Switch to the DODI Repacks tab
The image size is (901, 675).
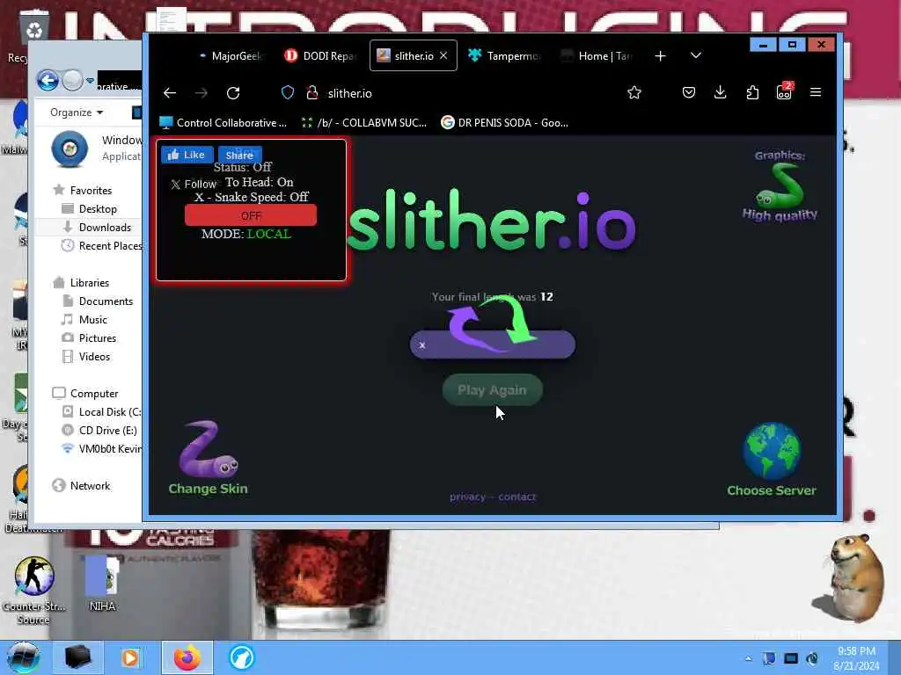point(320,55)
